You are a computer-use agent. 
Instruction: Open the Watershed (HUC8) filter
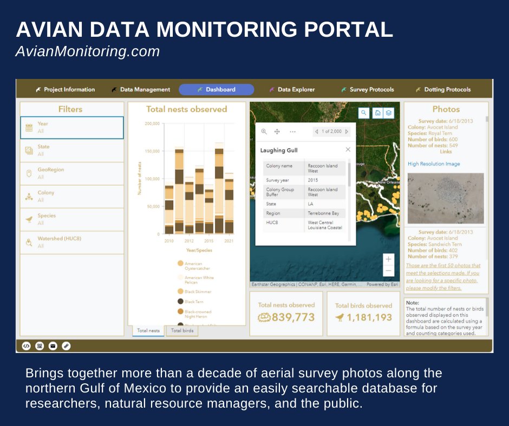(71, 243)
